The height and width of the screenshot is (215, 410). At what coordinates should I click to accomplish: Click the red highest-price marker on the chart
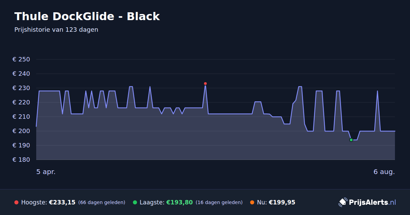[x=205, y=84]
